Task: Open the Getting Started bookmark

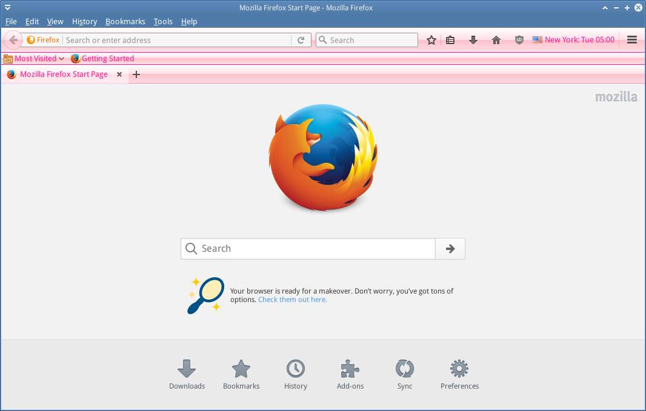Action: coord(102,59)
